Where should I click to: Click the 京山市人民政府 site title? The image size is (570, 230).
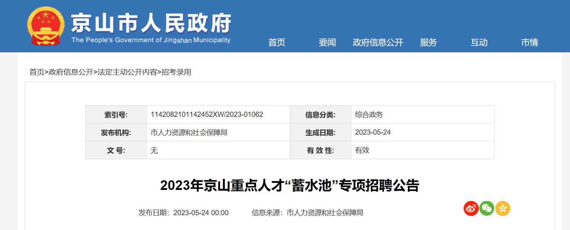[x=151, y=23]
